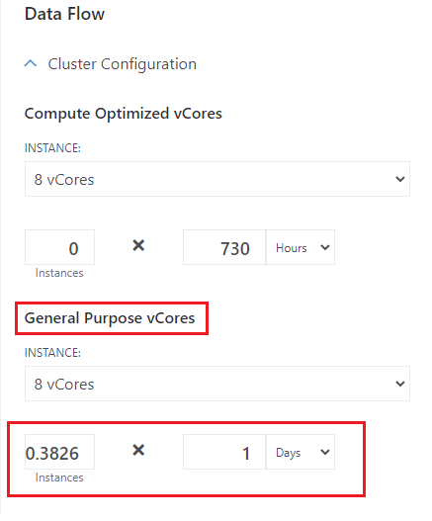Image resolution: width=432 pixels, height=521 pixels.
Task: Select the 730 duration input field
Action: coord(224,247)
